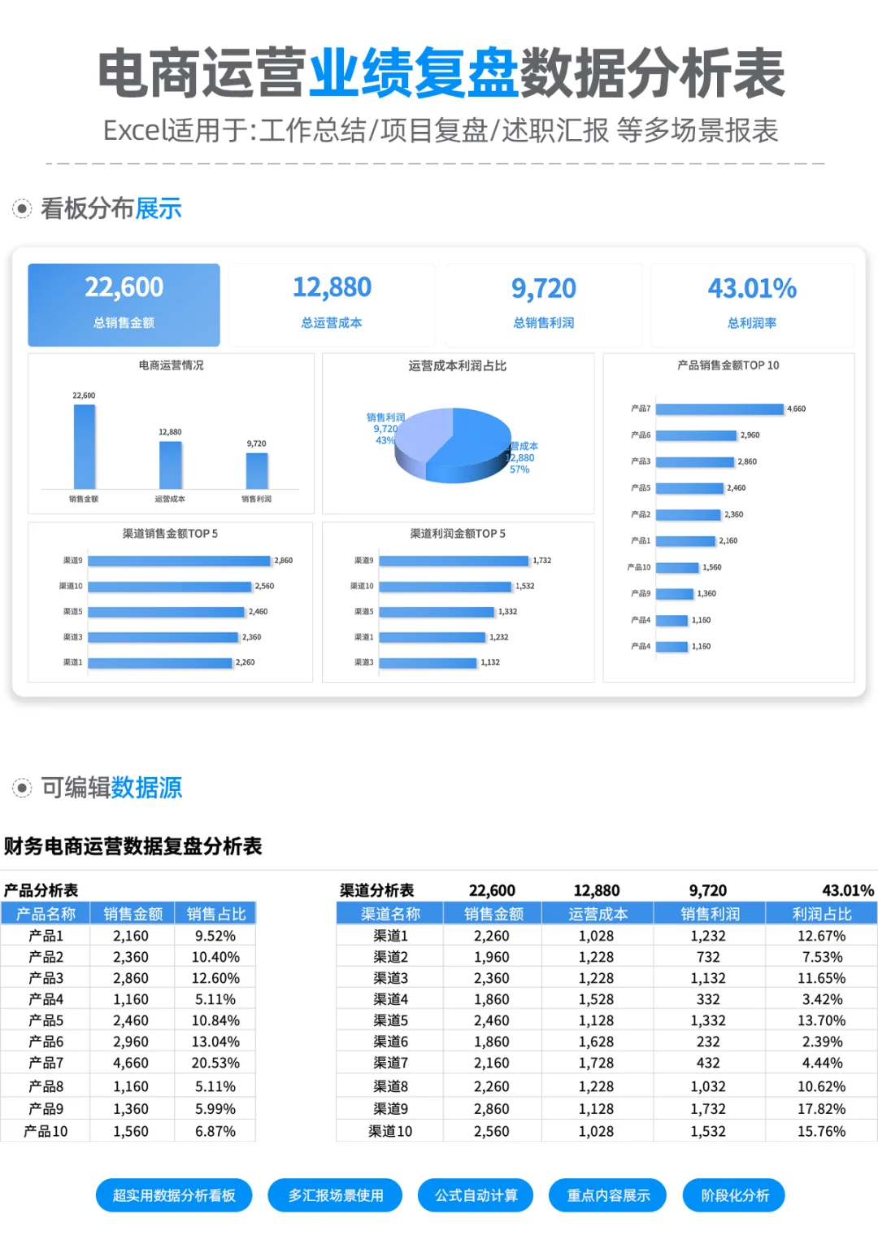Click the 运营成本 column header
The image size is (878, 1245).
click(598, 914)
